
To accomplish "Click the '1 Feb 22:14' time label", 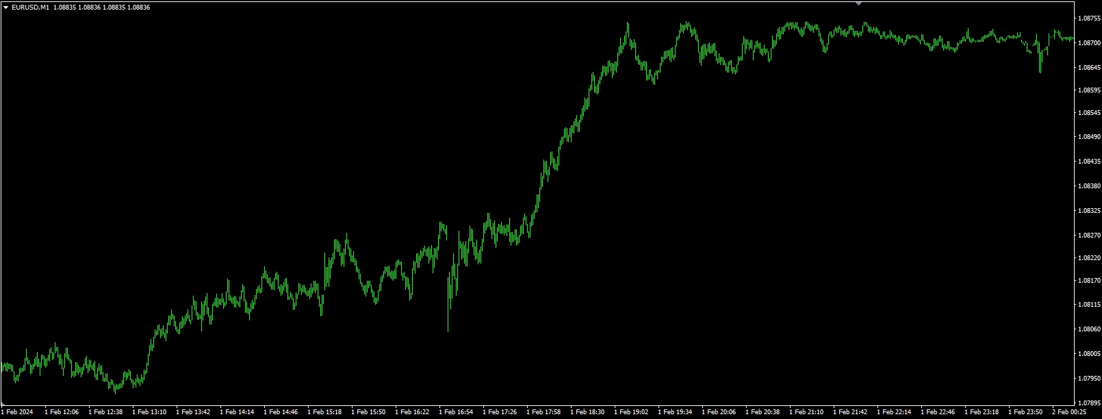I will point(894,413).
